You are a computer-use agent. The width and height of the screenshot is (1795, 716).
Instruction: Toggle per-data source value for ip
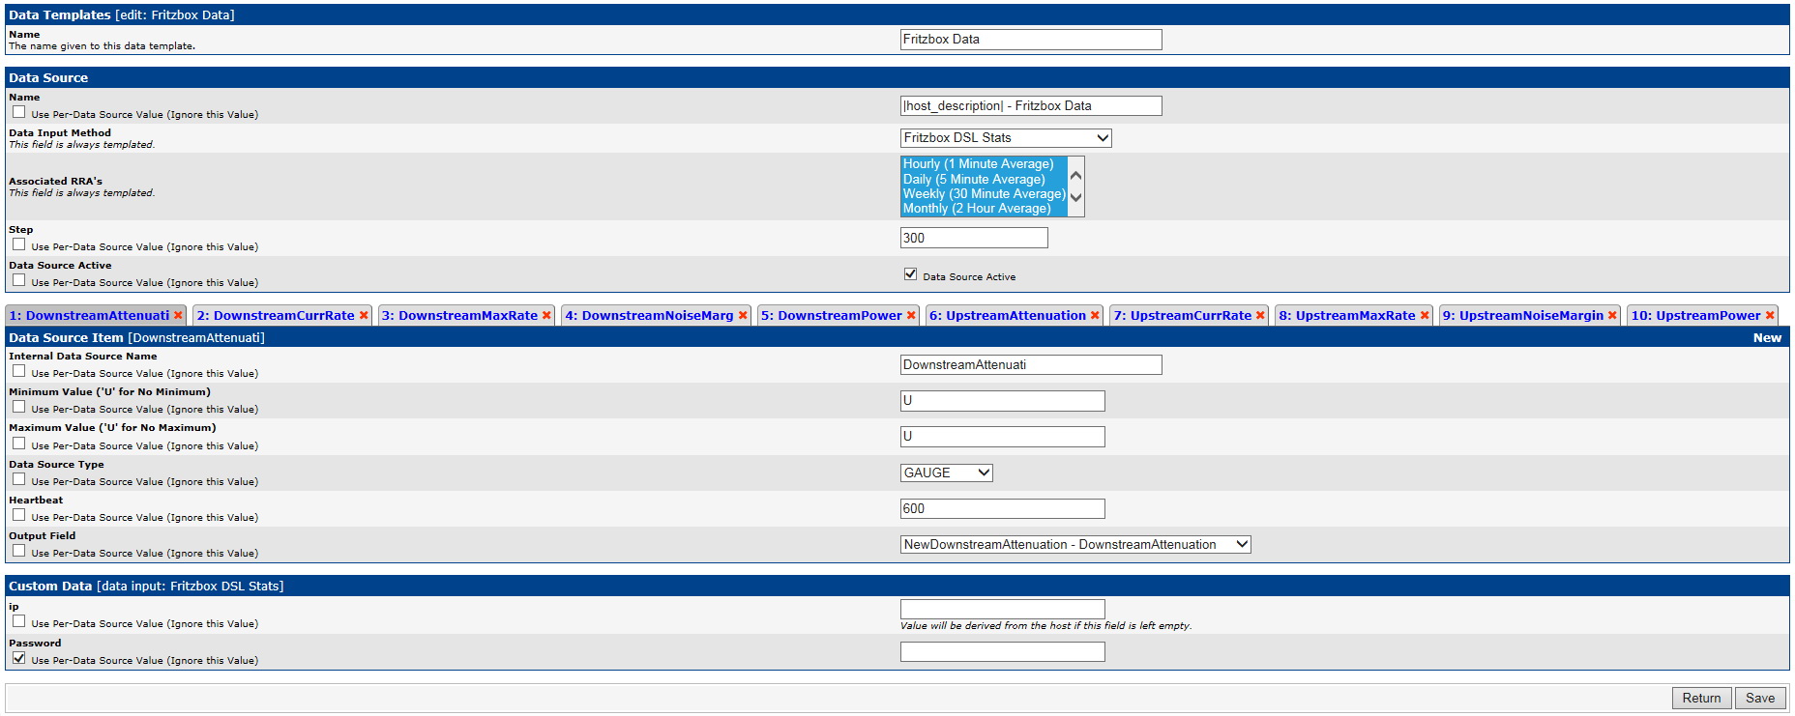click(x=18, y=621)
